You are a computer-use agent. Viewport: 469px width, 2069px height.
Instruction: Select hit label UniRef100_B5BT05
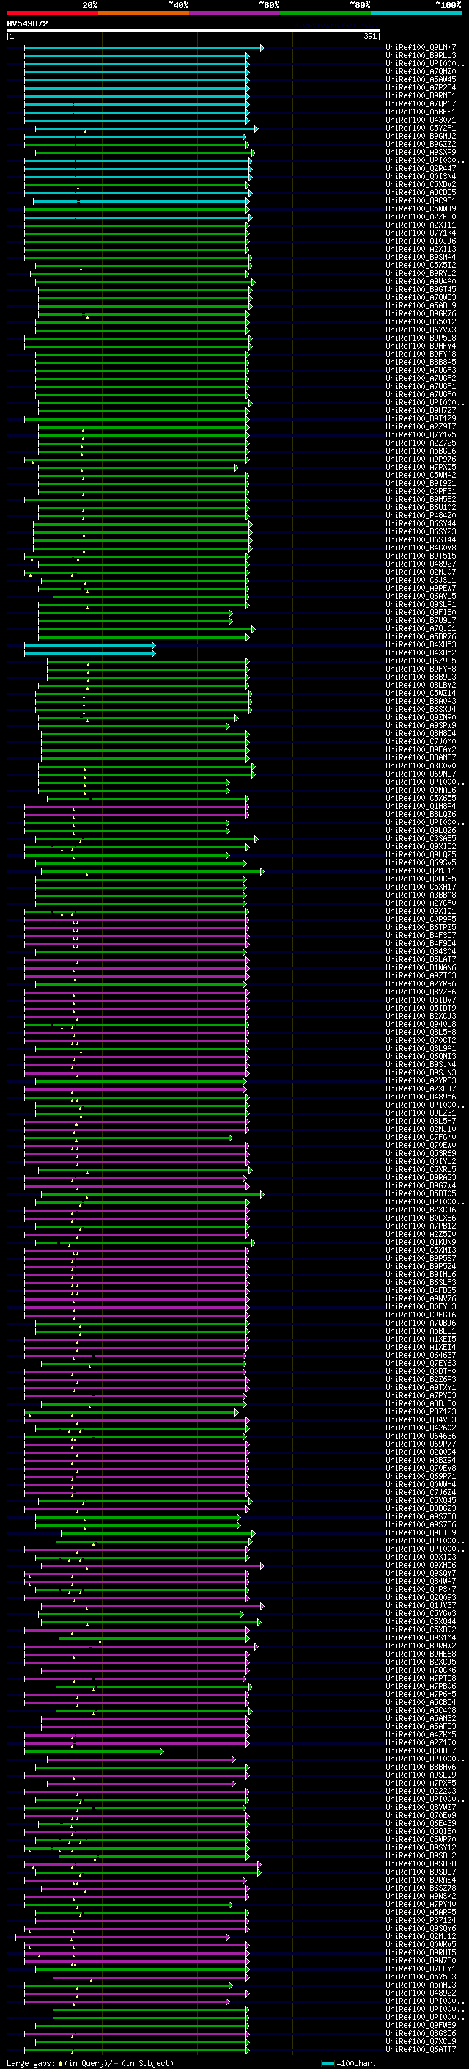[x=421, y=1193]
